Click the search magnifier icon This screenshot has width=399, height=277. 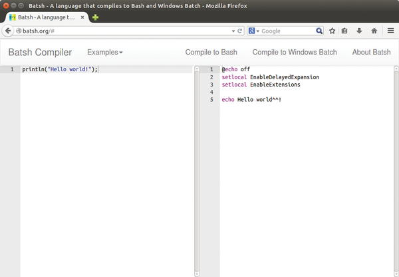coord(319,31)
